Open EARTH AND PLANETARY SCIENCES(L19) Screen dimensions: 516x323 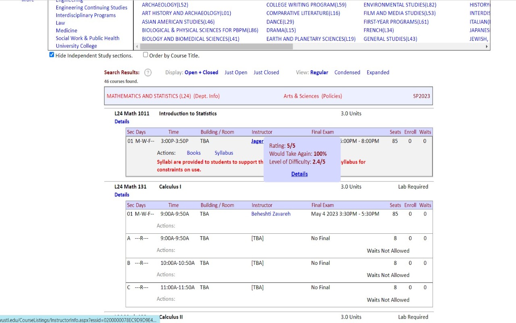pyautogui.click(x=311, y=39)
